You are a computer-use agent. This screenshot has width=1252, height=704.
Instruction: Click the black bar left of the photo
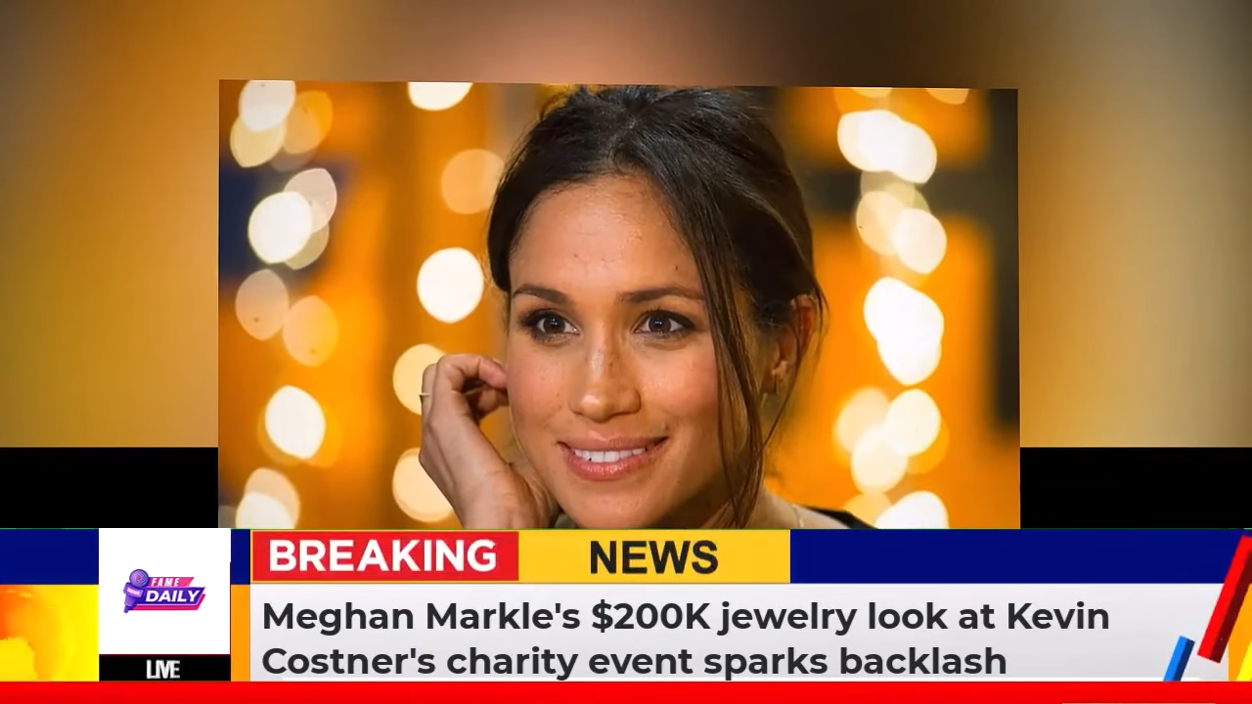(109, 487)
